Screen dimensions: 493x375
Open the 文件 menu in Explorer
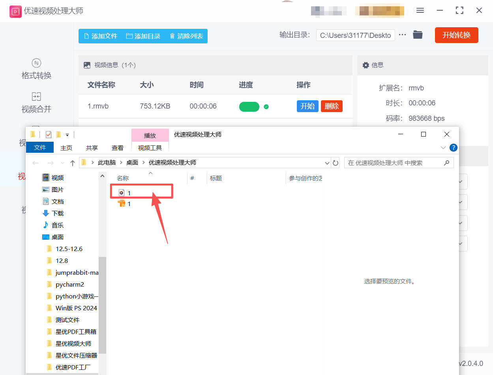(x=39, y=147)
